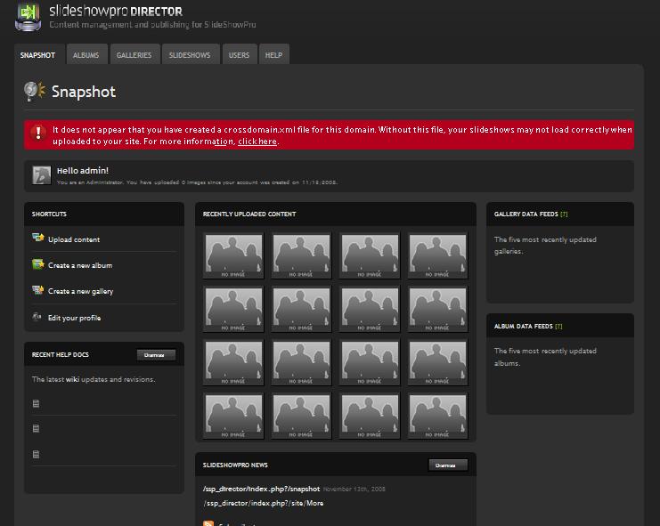The image size is (660, 526).
Task: Click the red alert exclamation icon
Action: [38, 134]
